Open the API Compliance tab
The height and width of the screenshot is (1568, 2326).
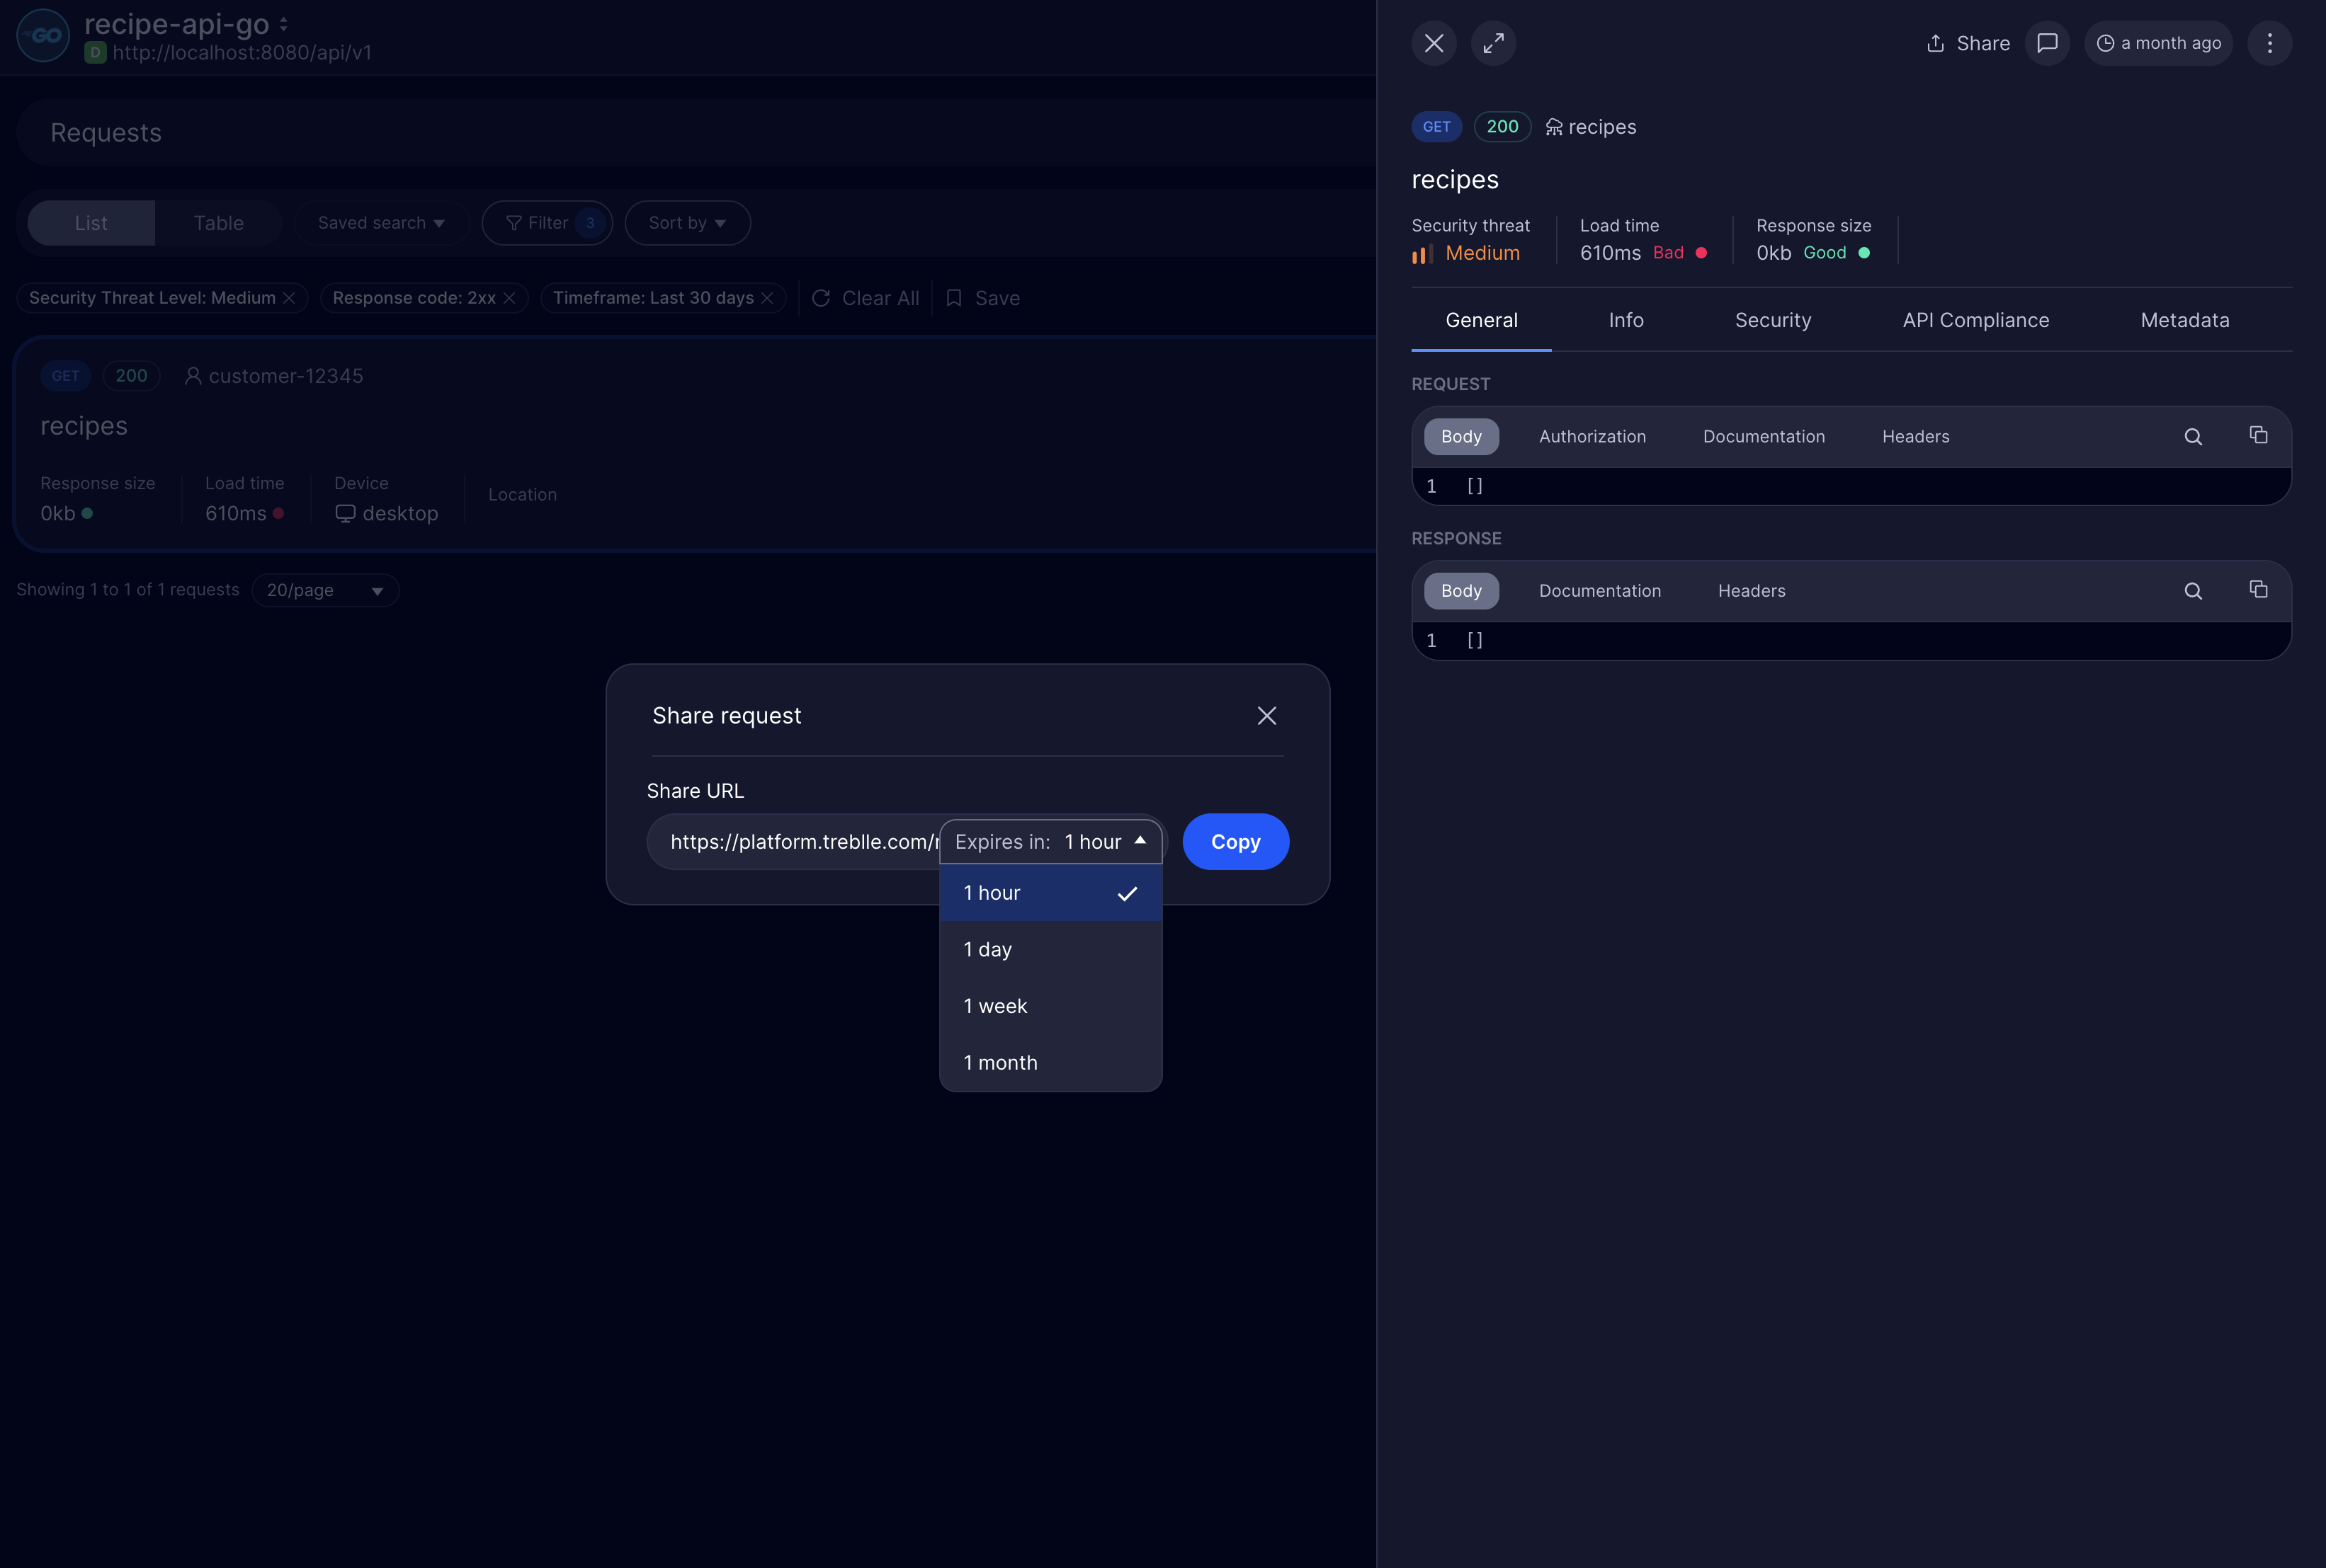tap(1975, 320)
